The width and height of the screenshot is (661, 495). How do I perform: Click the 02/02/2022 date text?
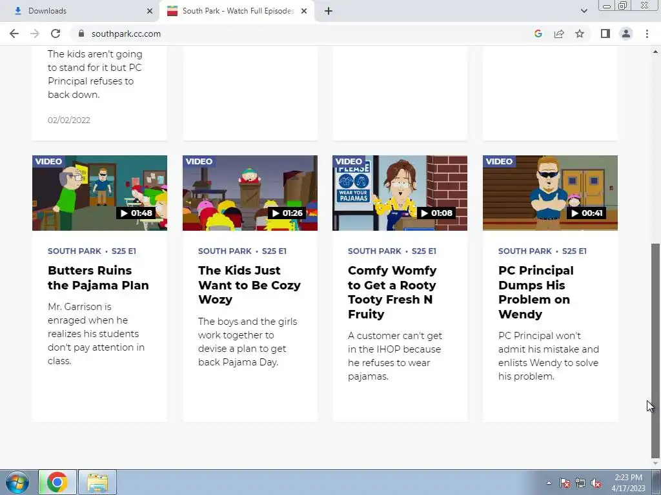point(68,120)
